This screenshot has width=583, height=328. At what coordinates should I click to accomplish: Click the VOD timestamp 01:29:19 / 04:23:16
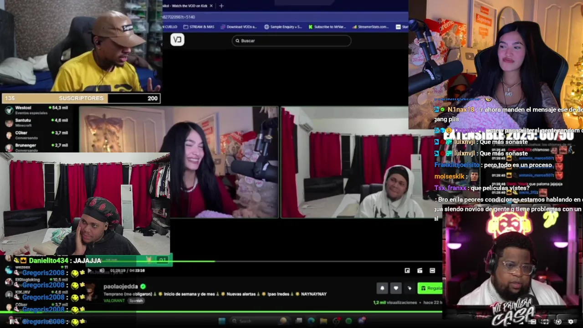[127, 271]
